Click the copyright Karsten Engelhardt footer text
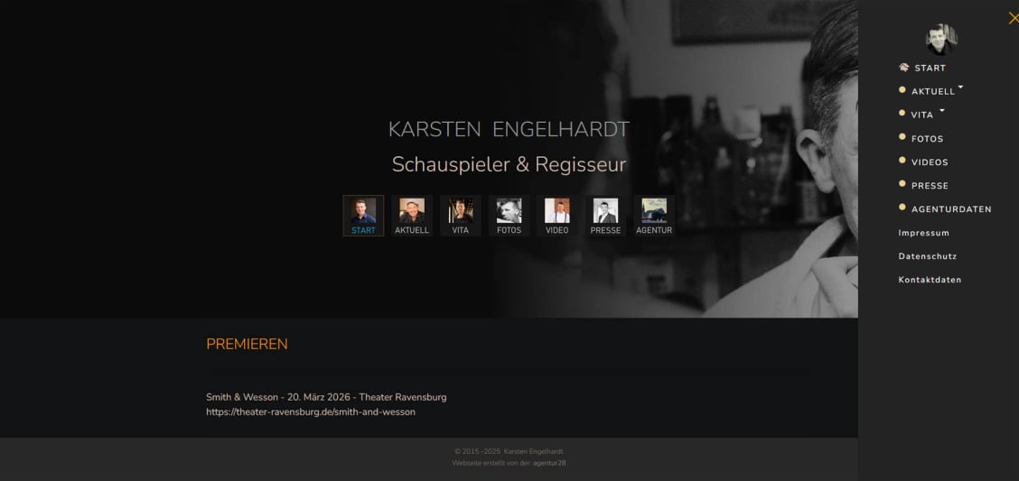Image resolution: width=1019 pixels, height=481 pixels. point(509,452)
